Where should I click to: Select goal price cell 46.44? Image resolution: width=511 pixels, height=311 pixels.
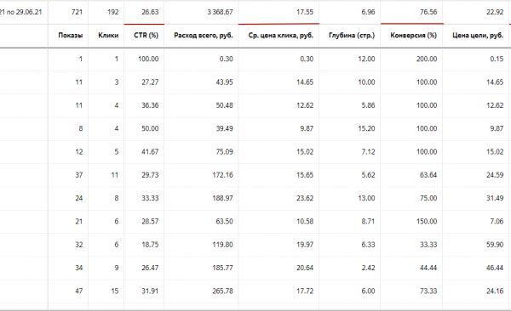(495, 268)
